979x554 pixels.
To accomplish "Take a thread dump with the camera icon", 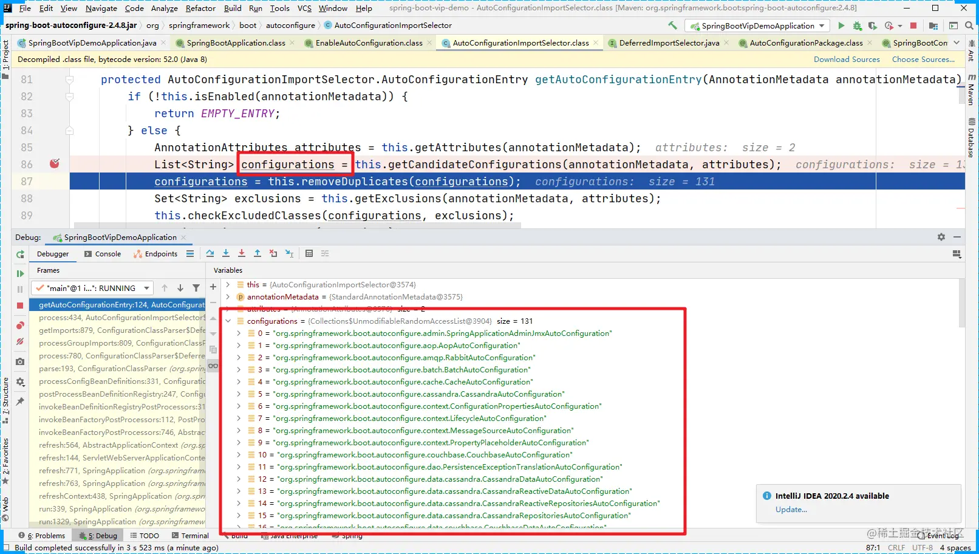I will [x=20, y=361].
